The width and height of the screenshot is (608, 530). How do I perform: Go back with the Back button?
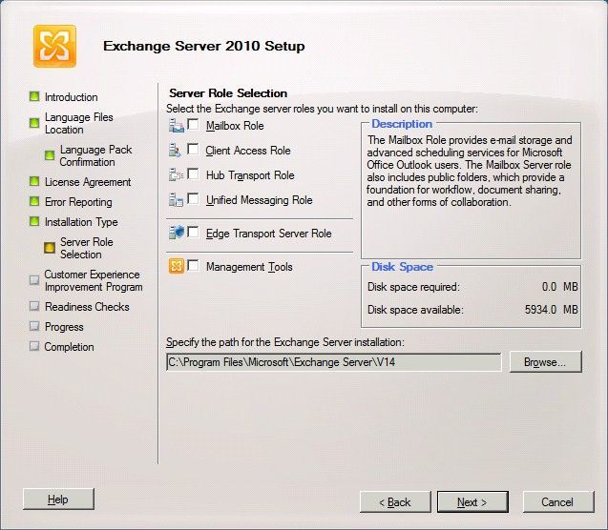[x=395, y=502]
